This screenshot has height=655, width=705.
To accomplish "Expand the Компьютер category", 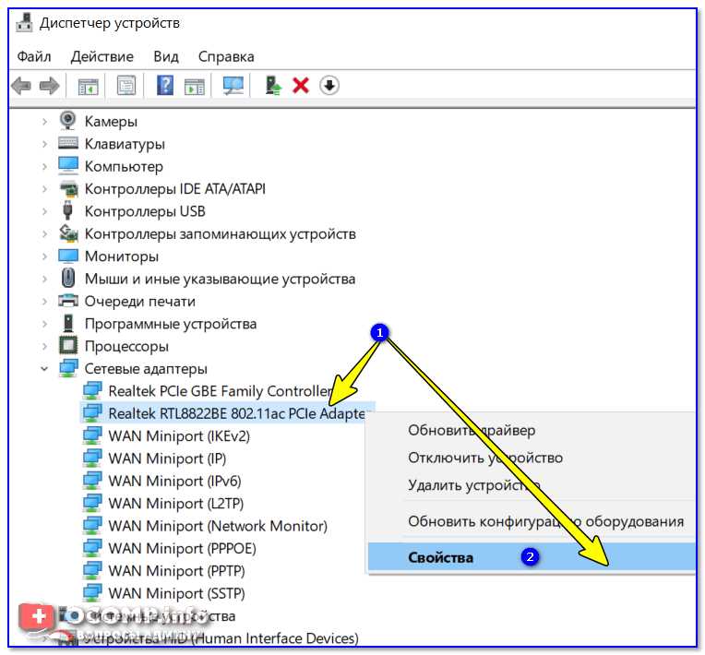I will 44,166.
